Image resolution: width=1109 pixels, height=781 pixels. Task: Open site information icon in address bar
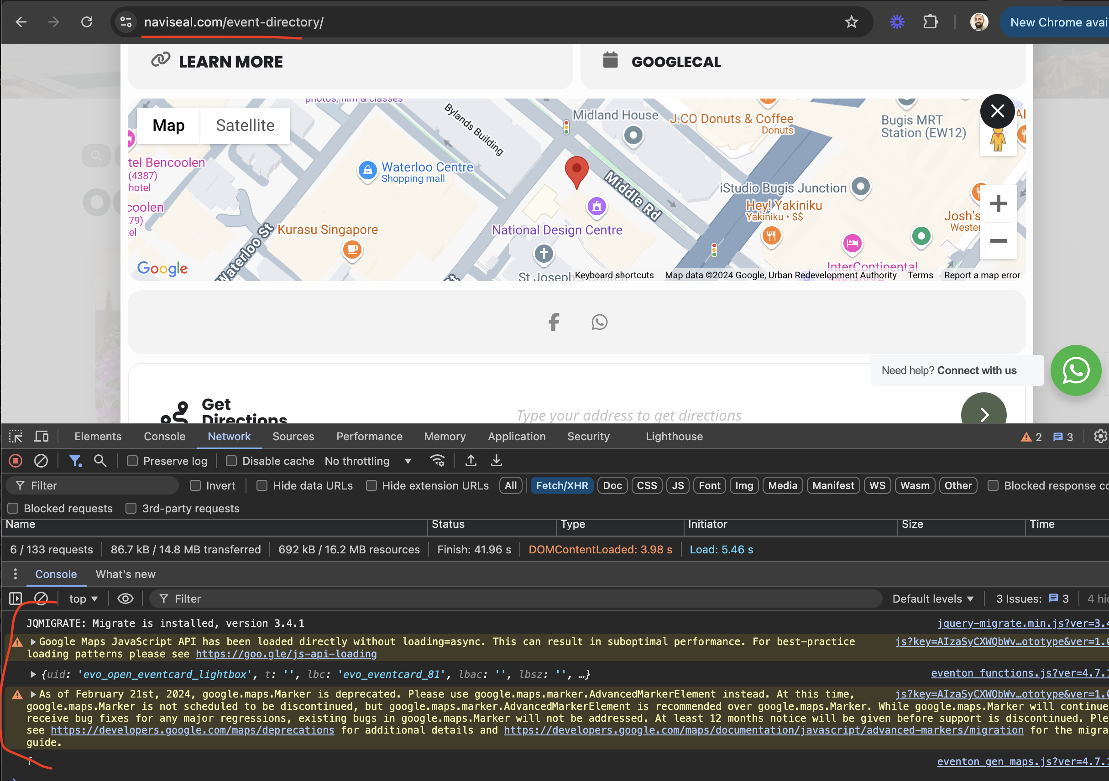click(126, 22)
